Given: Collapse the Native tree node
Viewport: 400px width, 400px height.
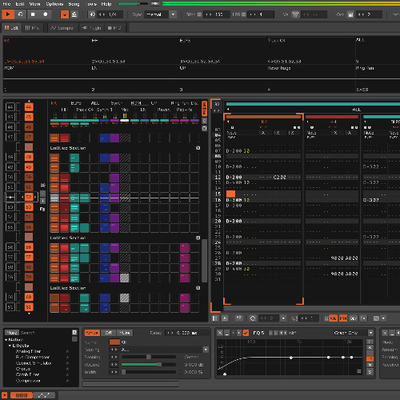Looking at the screenshot, I should (6, 339).
